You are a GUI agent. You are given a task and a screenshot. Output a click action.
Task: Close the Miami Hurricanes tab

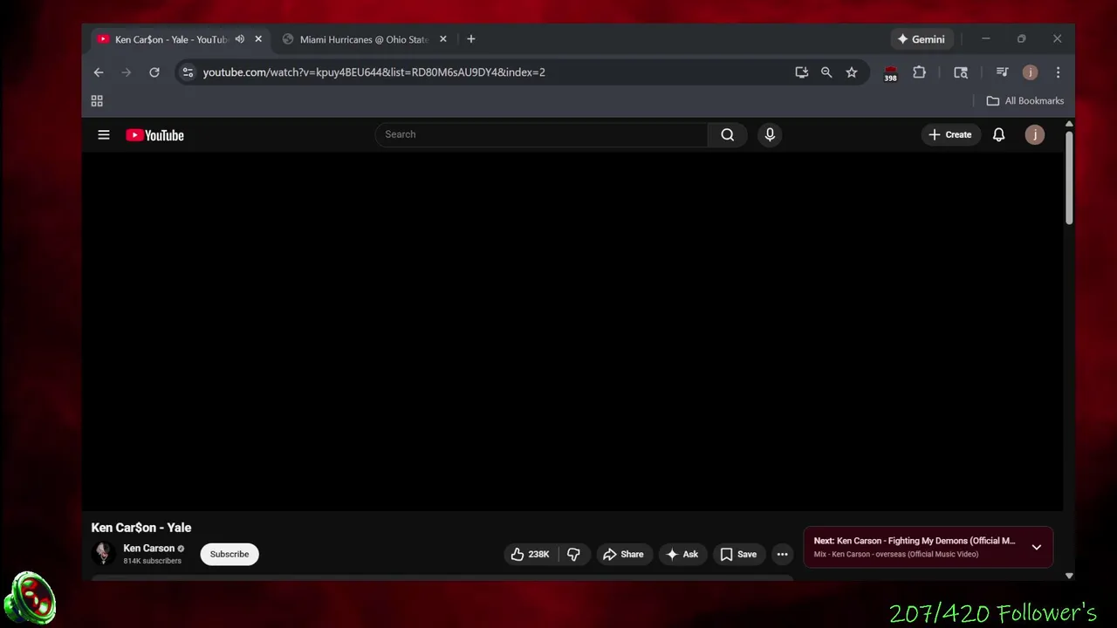click(442, 39)
